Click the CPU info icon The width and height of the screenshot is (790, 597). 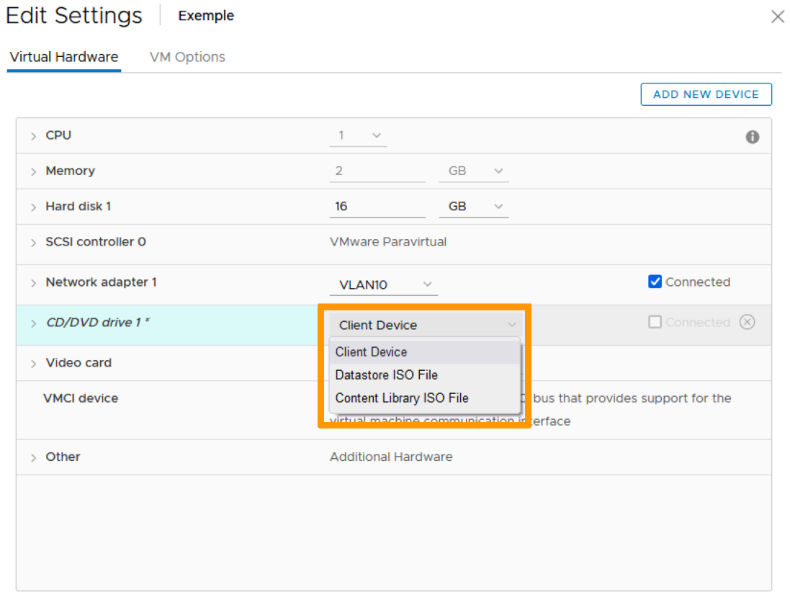(x=752, y=137)
